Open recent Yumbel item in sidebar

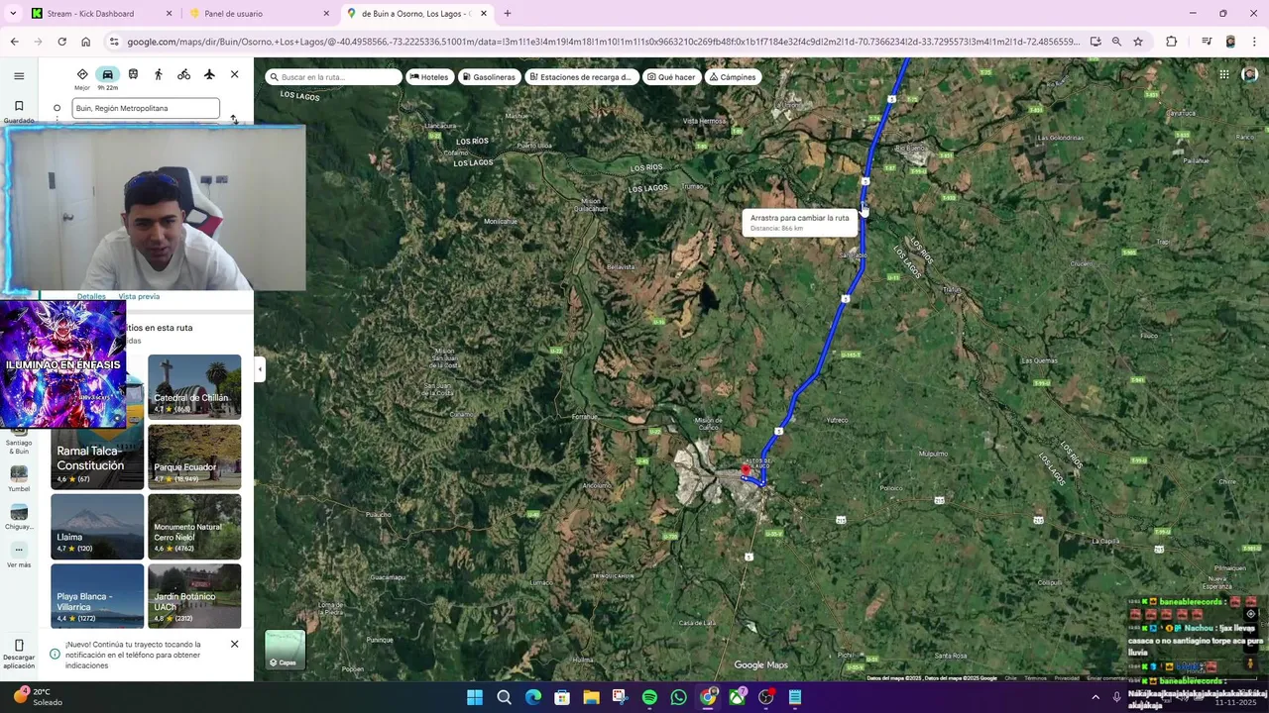coord(19,479)
